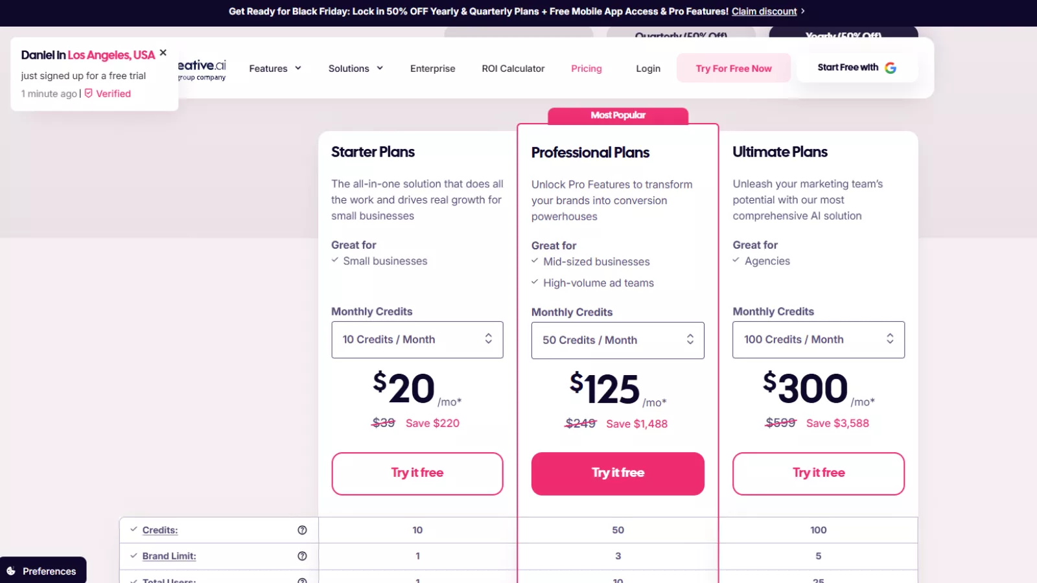Image resolution: width=1037 pixels, height=583 pixels.
Task: Click the checkmark next to Credits row
Action: [x=134, y=529]
